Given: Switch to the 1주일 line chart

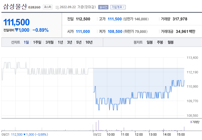Looking at the screenshot, I should [37, 42].
